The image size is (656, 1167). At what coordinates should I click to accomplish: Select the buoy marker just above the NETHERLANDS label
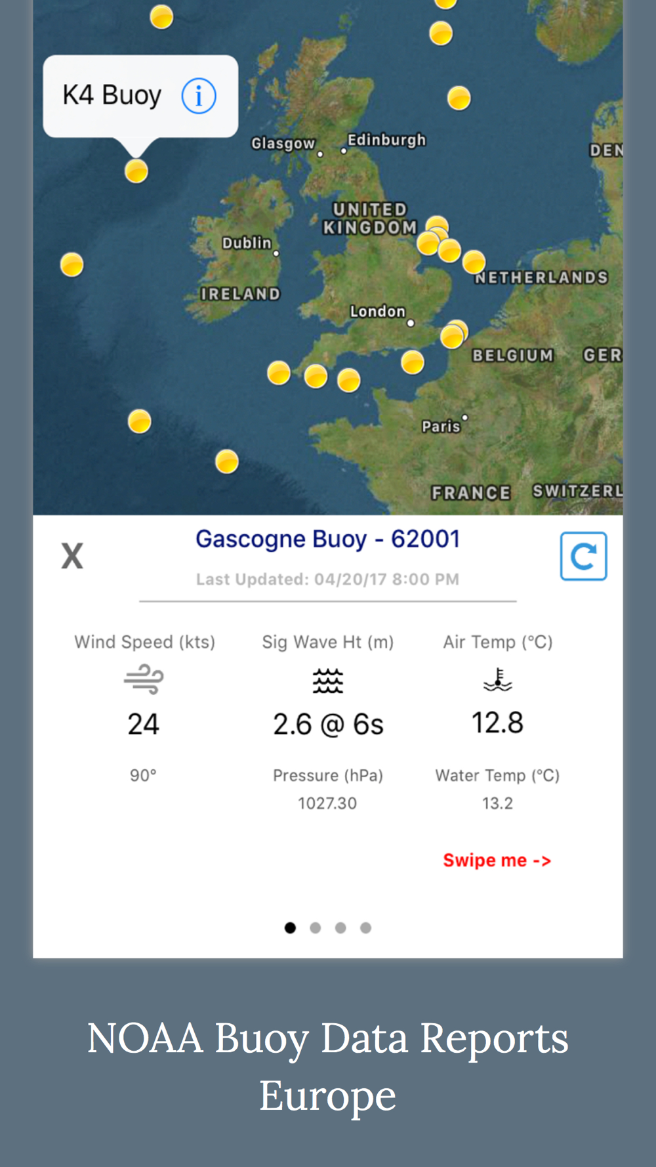click(474, 262)
